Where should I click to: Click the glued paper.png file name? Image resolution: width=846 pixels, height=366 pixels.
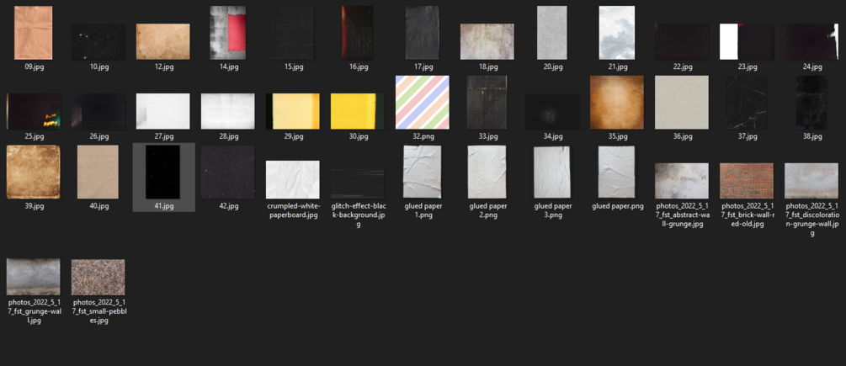[x=617, y=206]
